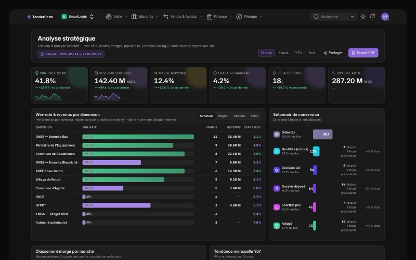The image size is (416, 260).
Task: Open the user avatar menu
Action: coord(385,17)
